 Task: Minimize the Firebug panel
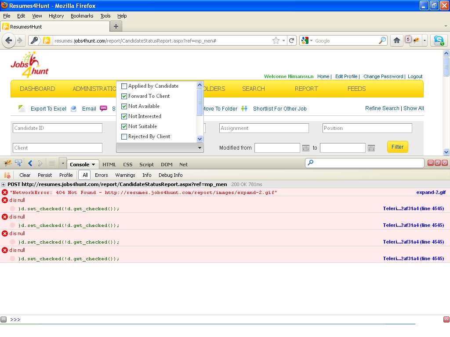click(x=431, y=163)
